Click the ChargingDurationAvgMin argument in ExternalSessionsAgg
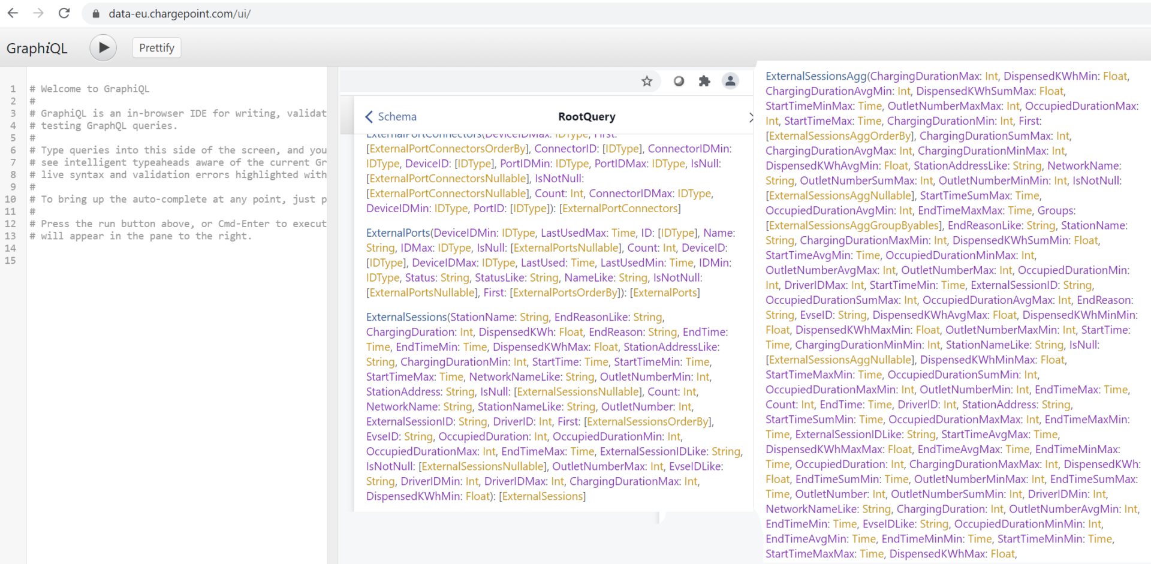Viewport: 1151px width, 564px height. point(828,91)
